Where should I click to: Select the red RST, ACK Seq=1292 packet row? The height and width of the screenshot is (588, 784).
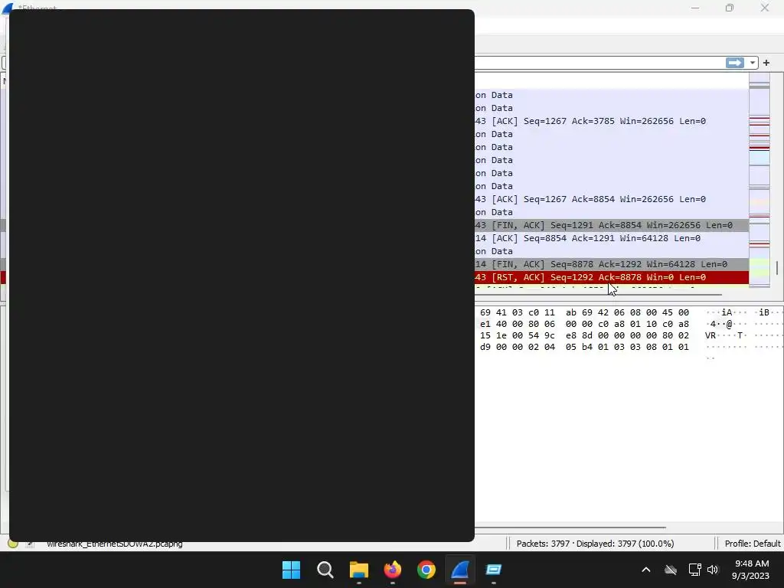pyautogui.click(x=611, y=277)
